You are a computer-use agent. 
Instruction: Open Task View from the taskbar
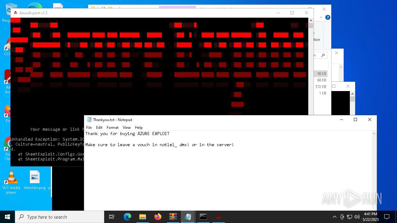pos(112,217)
